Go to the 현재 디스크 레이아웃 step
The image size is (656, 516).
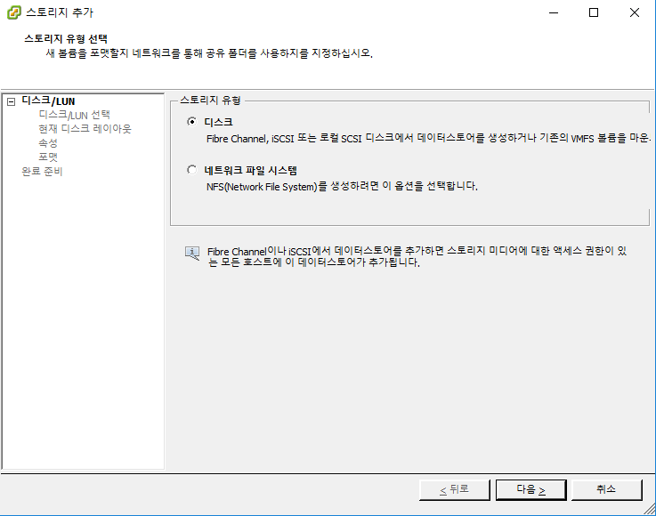[x=85, y=129]
